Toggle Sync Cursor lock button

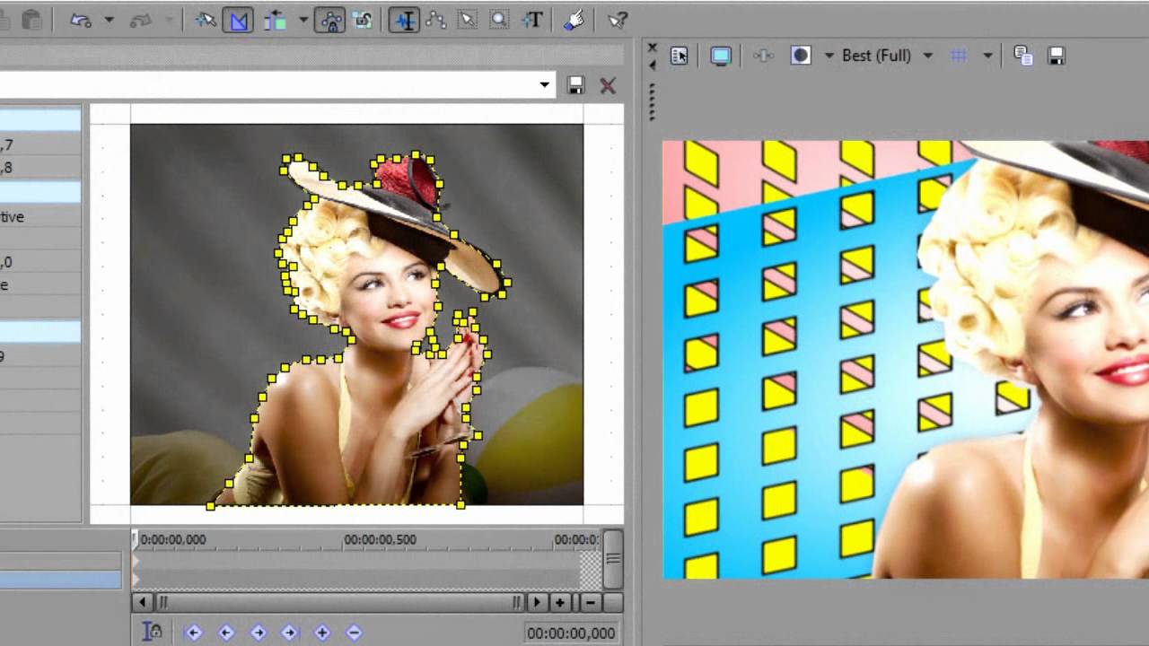153,633
